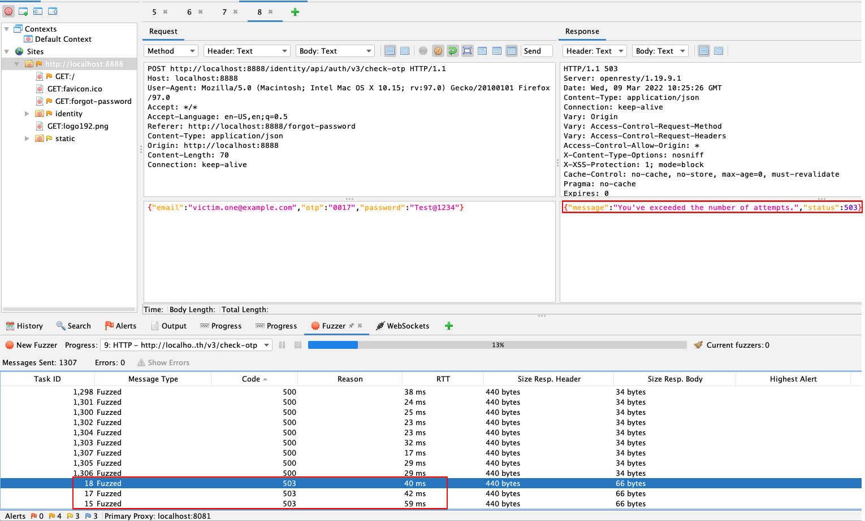Image resolution: width=865 pixels, height=521 pixels.
Task: Select Default Context in tree
Action: pos(63,39)
